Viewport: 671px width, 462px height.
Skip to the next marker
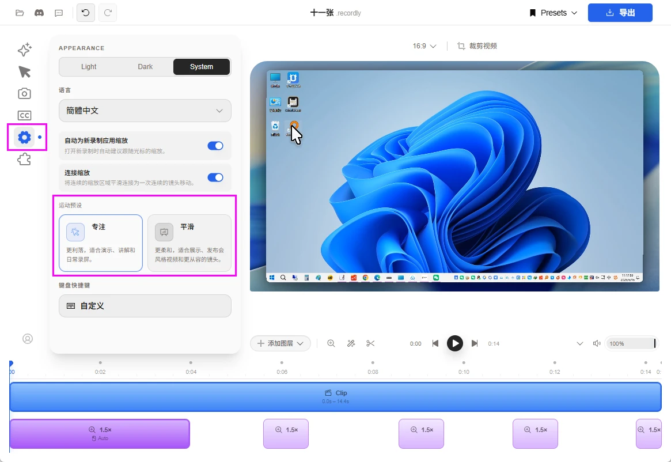click(x=475, y=343)
